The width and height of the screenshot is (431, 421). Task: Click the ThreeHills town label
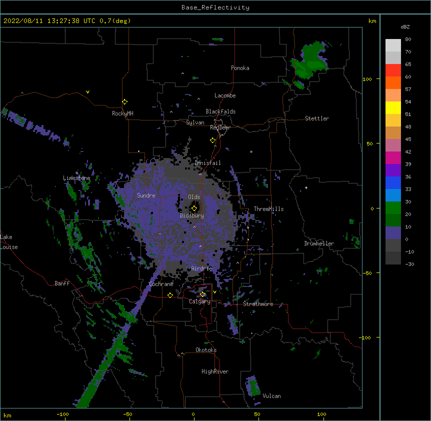pos(268,209)
